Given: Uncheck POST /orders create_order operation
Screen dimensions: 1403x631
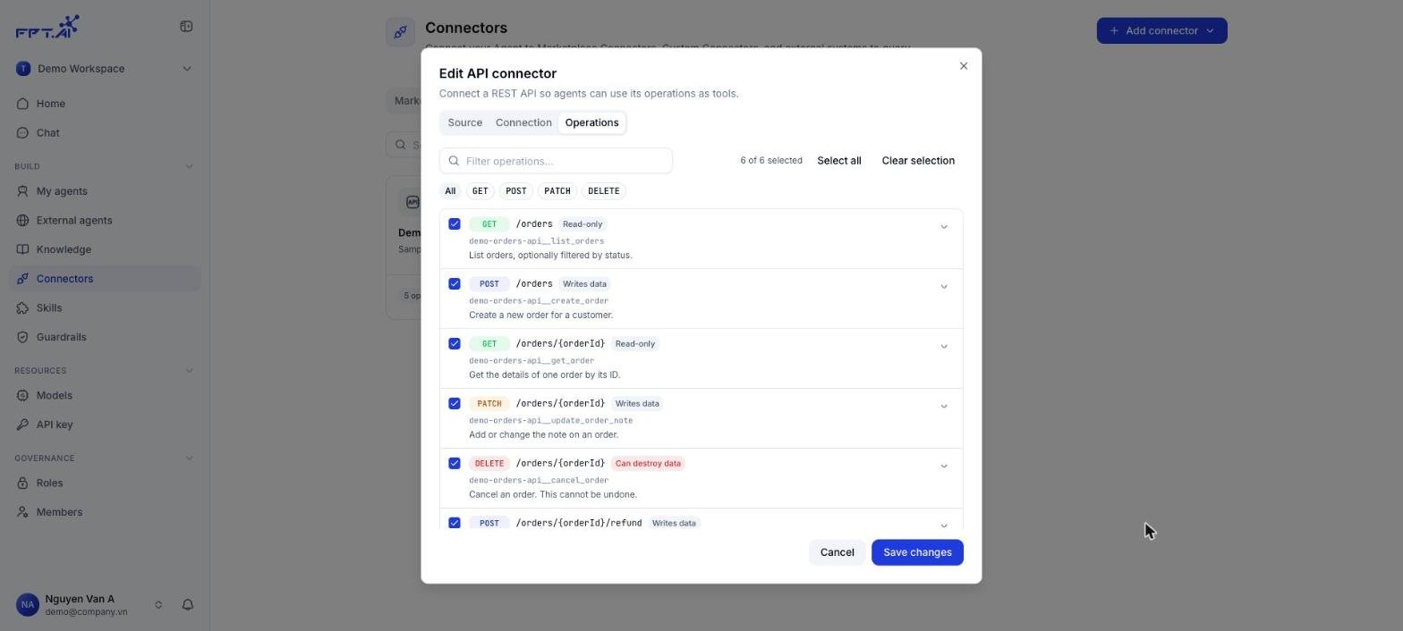Looking at the screenshot, I should pos(455,284).
